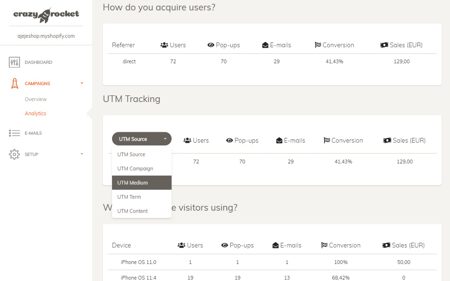Collapse the Campaigns menu arrow
This screenshot has height=281, width=450.
(x=82, y=83)
